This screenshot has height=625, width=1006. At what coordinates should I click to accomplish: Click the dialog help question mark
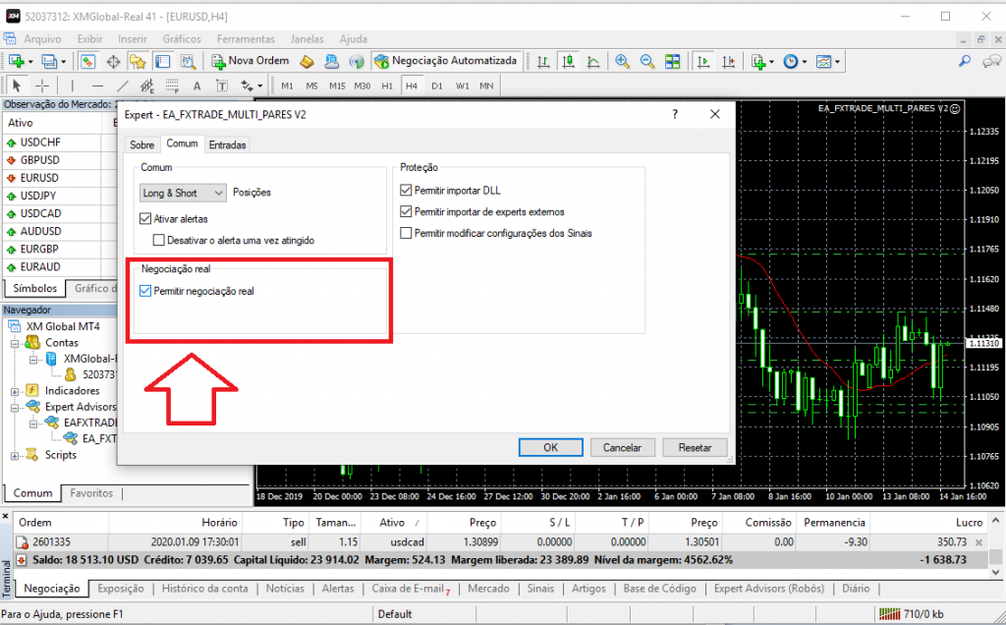coord(675,114)
